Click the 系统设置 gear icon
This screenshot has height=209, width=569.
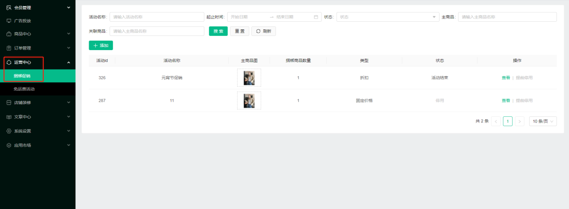pyautogui.click(x=9, y=131)
